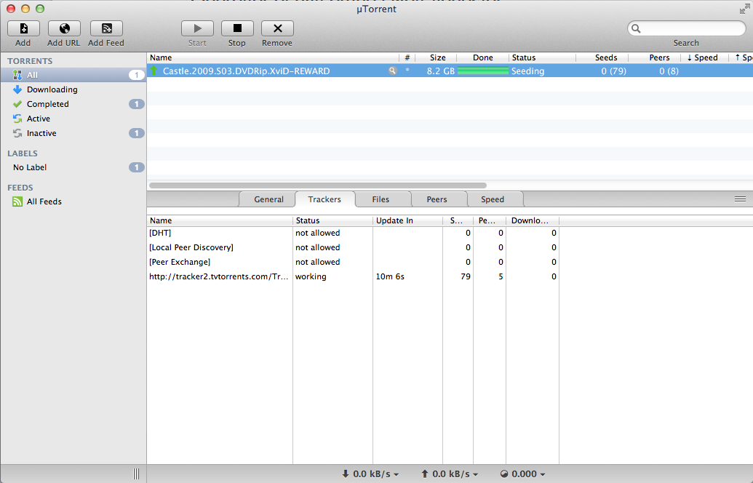Click the All up-down arrows icon
This screenshot has height=483, width=753.
pyautogui.click(x=17, y=75)
